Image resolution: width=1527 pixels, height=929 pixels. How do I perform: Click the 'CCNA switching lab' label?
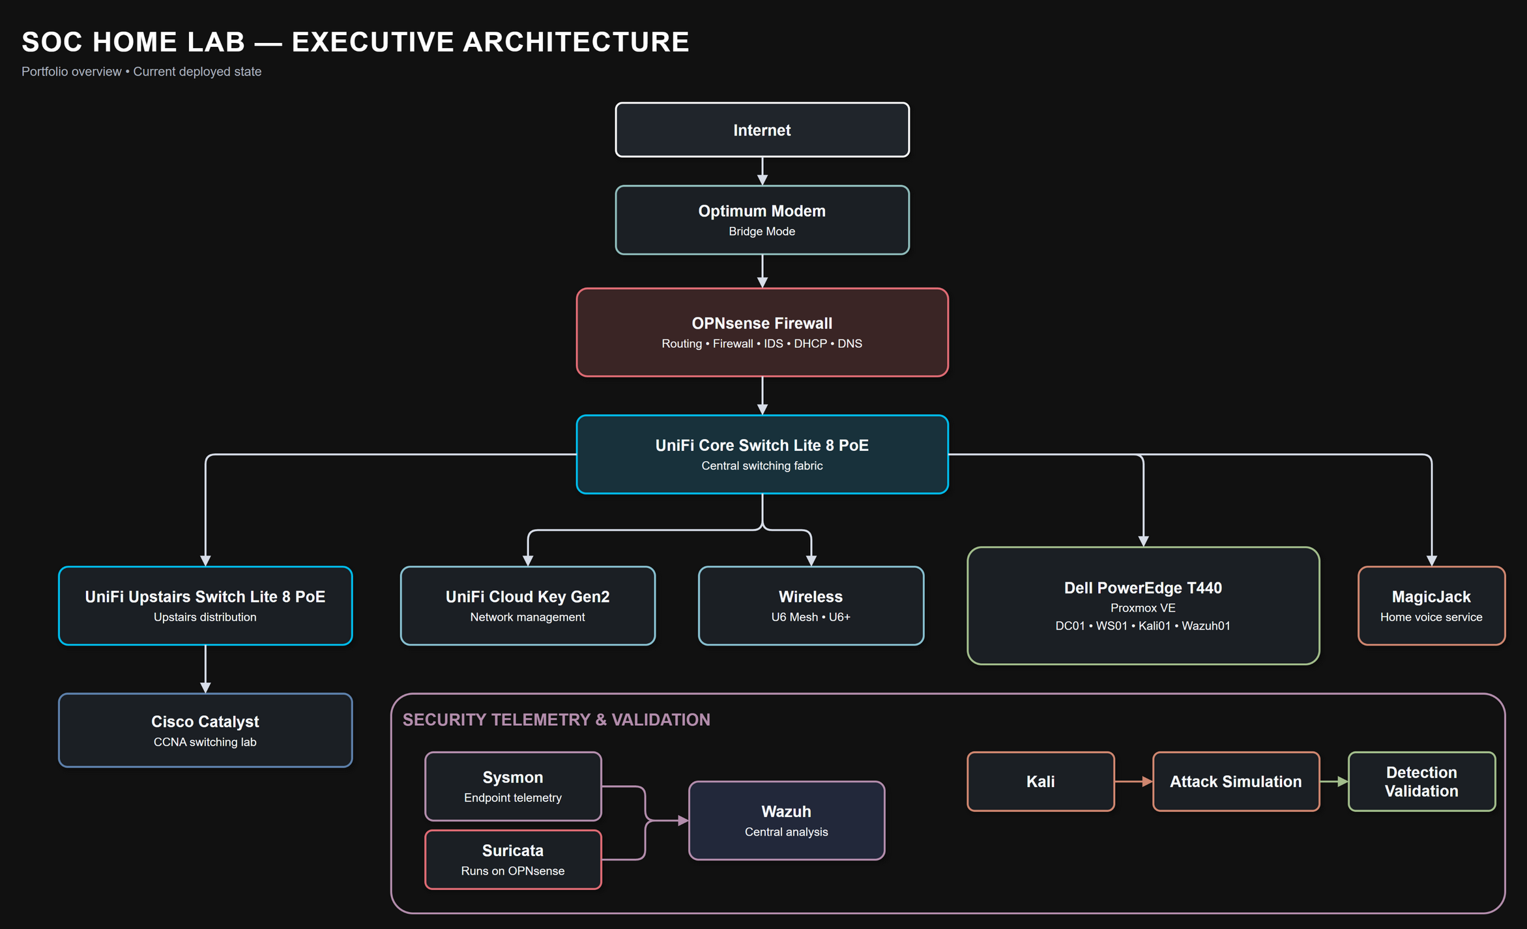click(x=205, y=742)
